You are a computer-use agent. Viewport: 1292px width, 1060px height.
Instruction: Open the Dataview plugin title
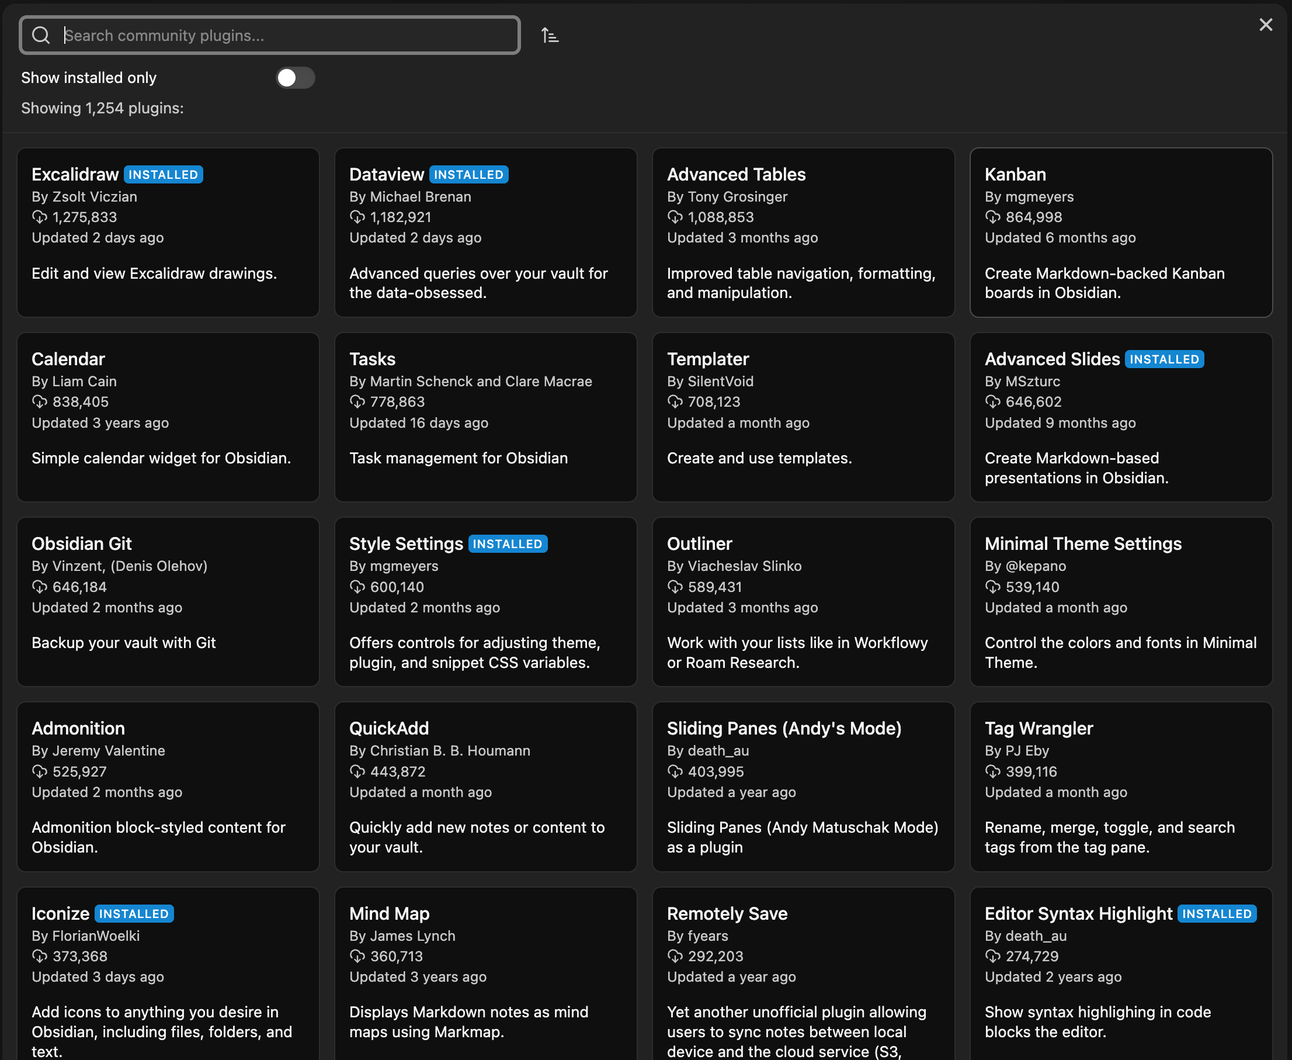(x=386, y=175)
